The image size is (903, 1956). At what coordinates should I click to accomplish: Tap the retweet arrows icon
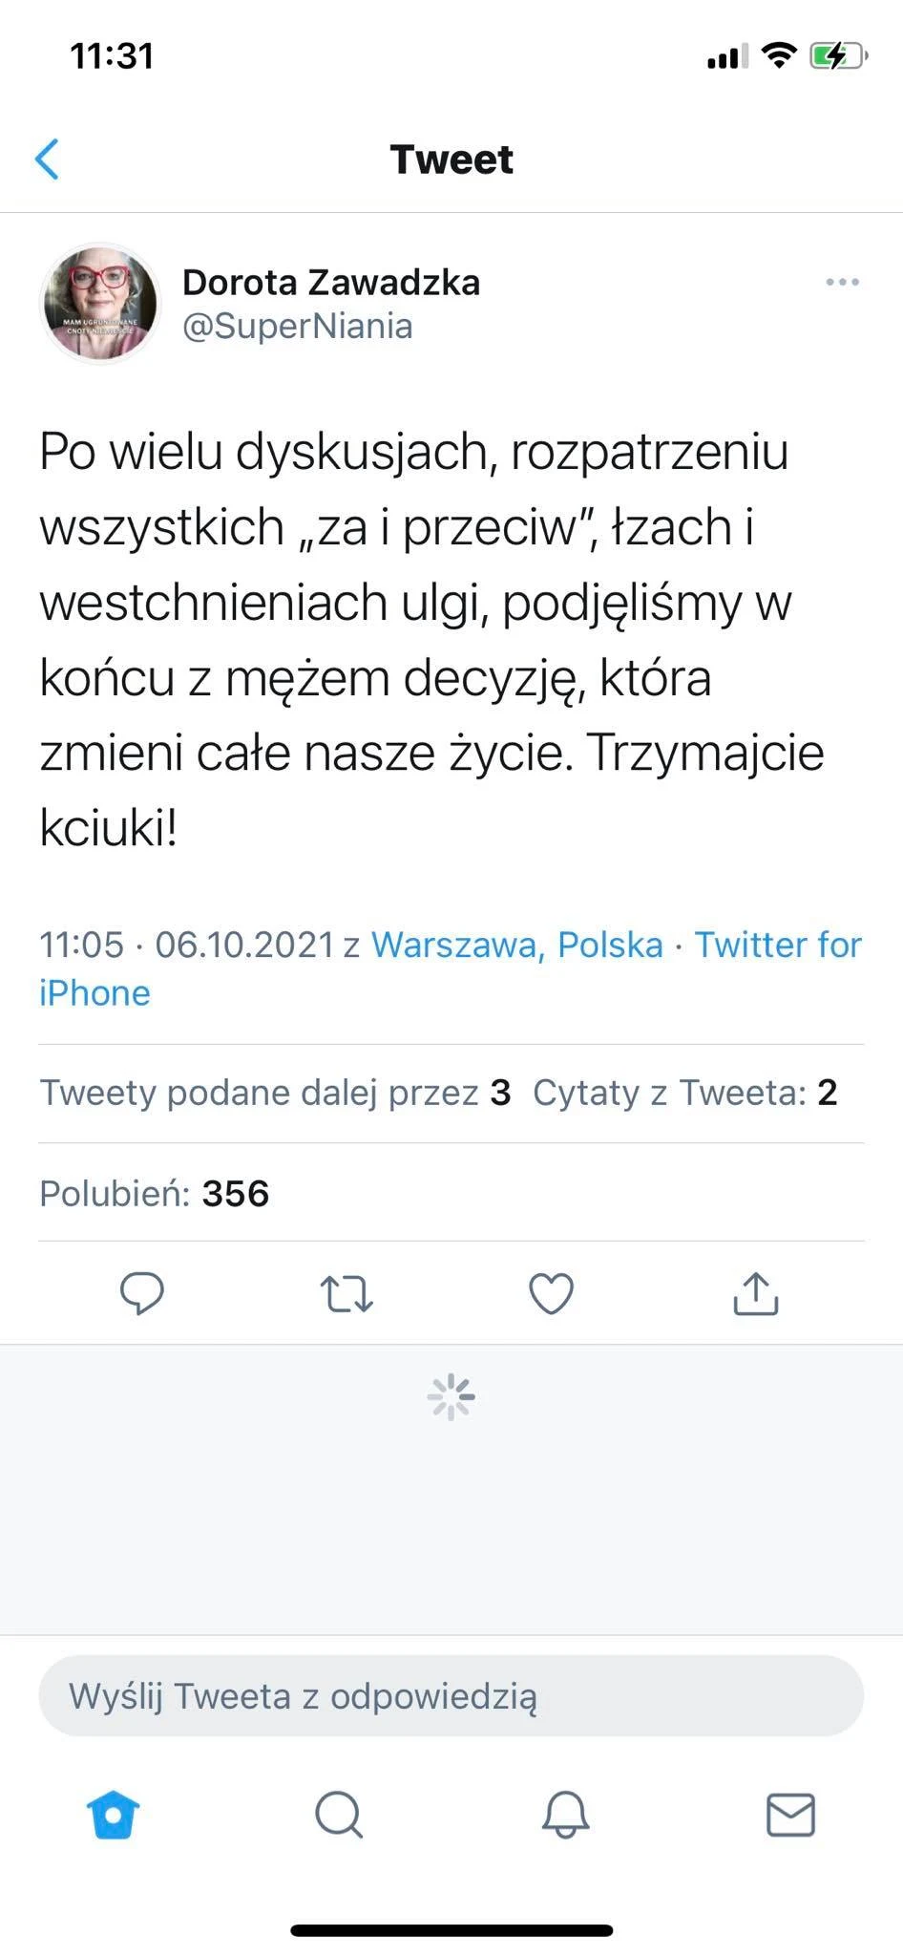[x=346, y=1293]
